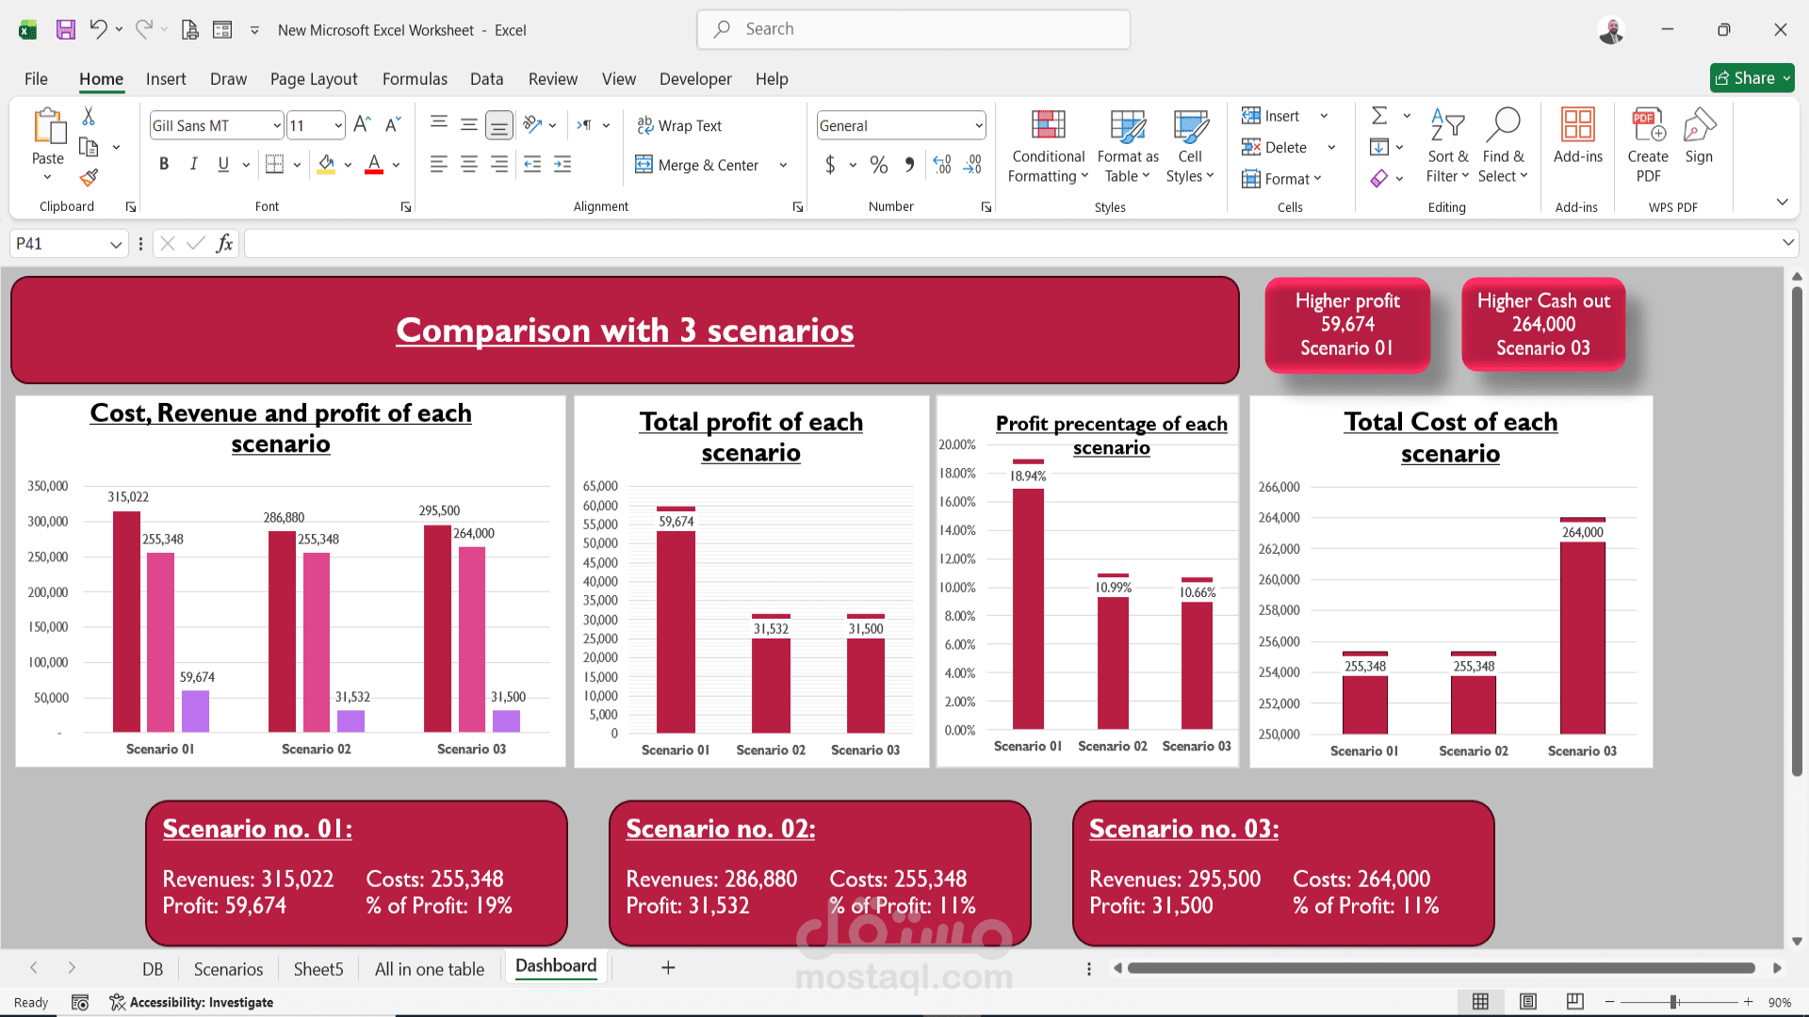The image size is (1809, 1017).
Task: Open the Fill Color dropdown arrow
Action: tap(348, 165)
